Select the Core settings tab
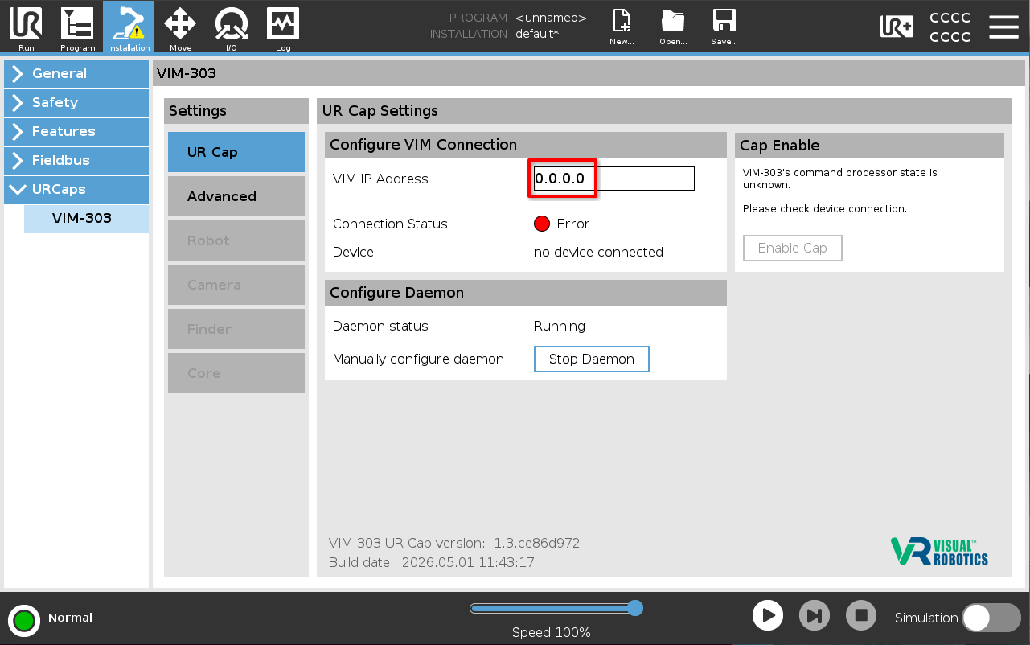1030x645 pixels. pos(236,373)
